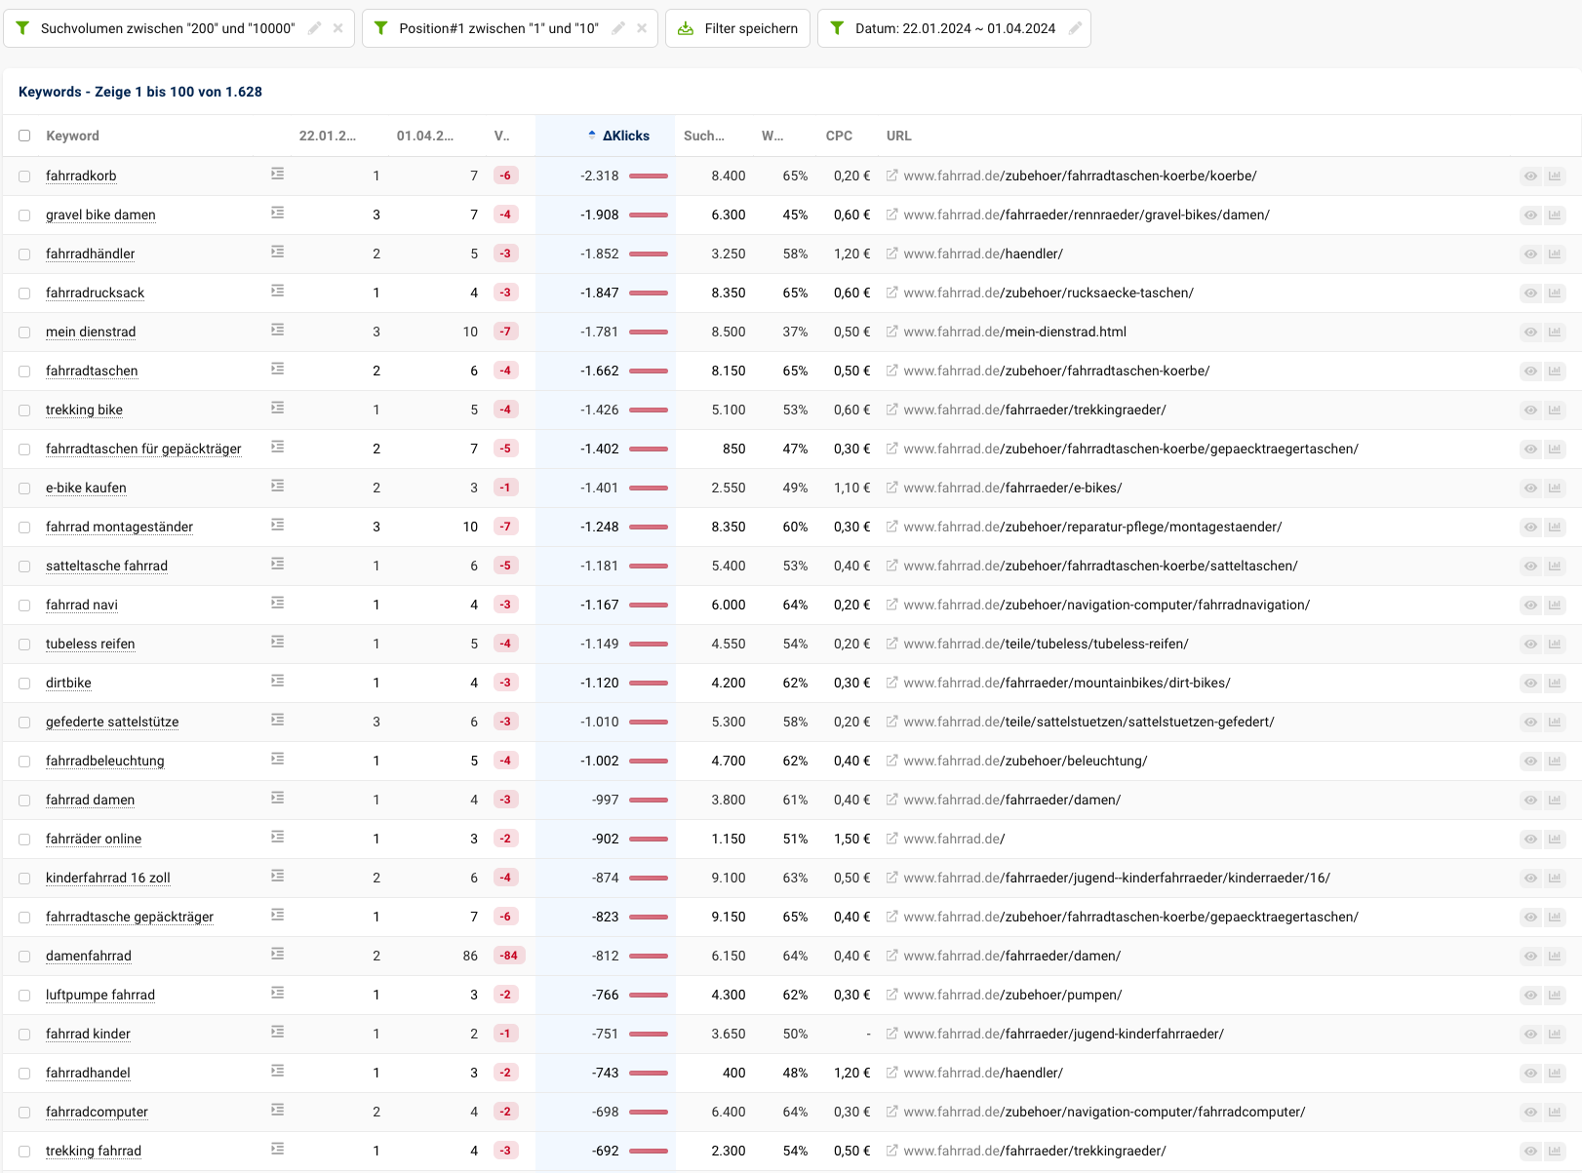This screenshot has height=1173, width=1582.
Task: Toggle the select-all checkbox in table header
Action: pos(24,137)
